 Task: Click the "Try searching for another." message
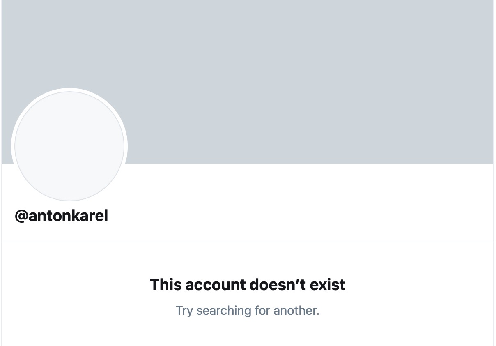(x=248, y=310)
